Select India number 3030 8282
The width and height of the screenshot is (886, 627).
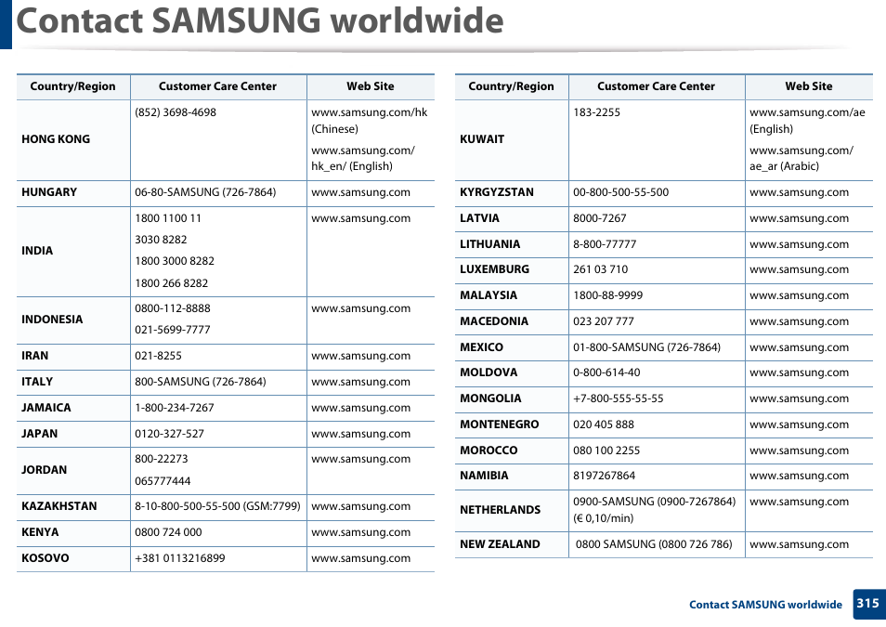(161, 240)
